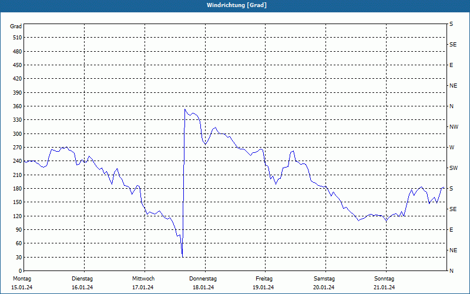Click the "E" compass label beside the 450 gridline

point(451,65)
